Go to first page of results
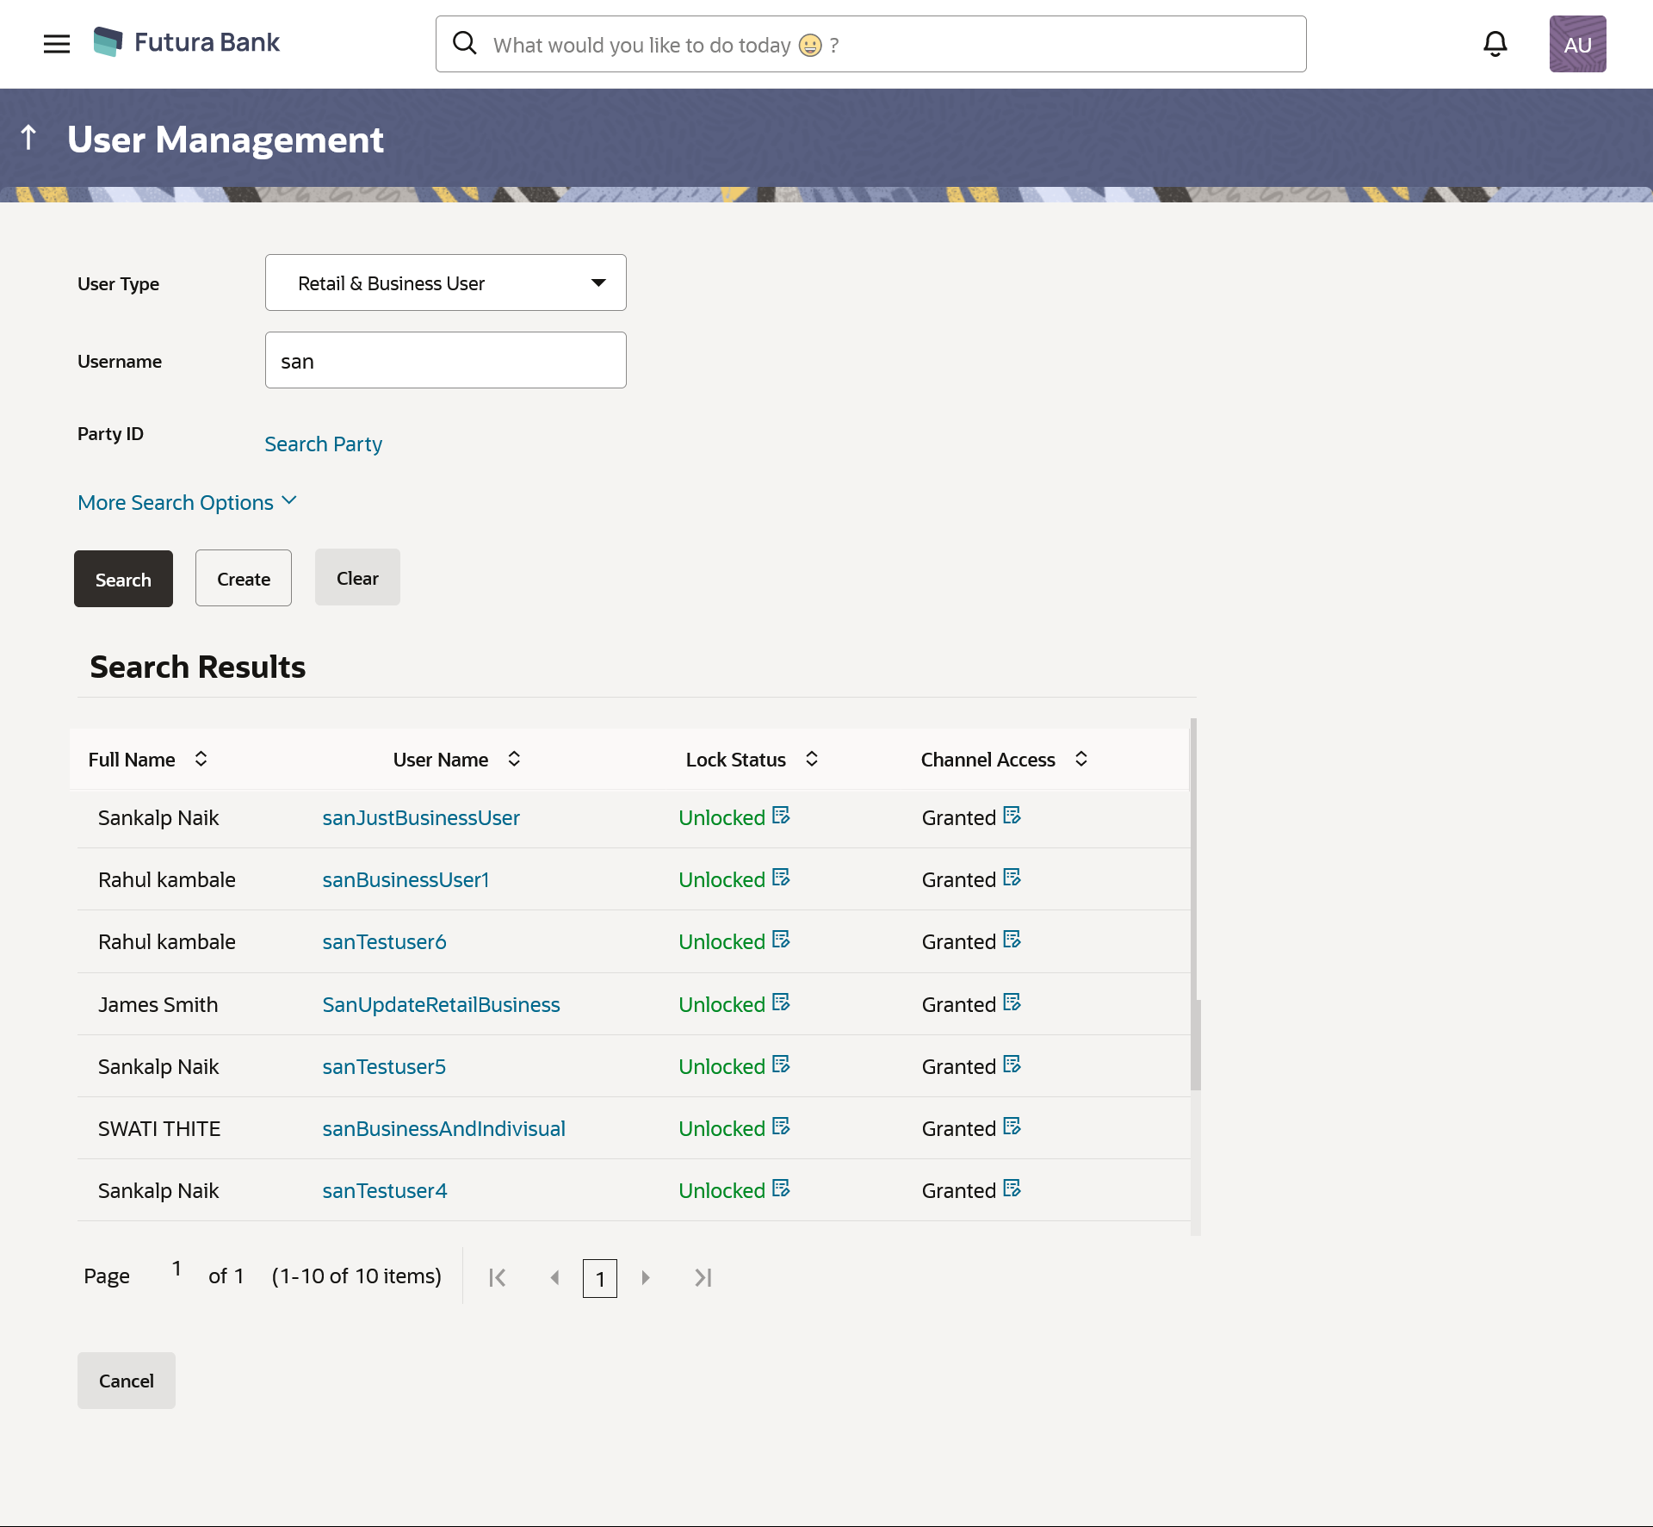The height and width of the screenshot is (1527, 1653). pyautogui.click(x=498, y=1277)
